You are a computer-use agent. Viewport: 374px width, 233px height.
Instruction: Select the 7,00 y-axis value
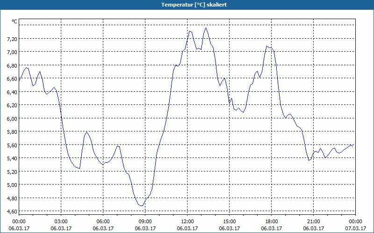pyautogui.click(x=12, y=52)
